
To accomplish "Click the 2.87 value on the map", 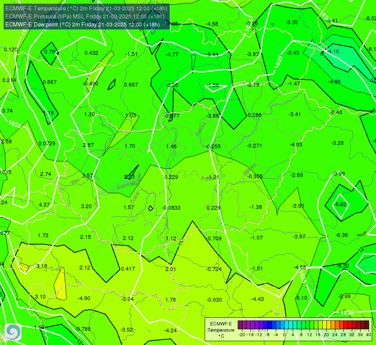I will click(x=88, y=145).
